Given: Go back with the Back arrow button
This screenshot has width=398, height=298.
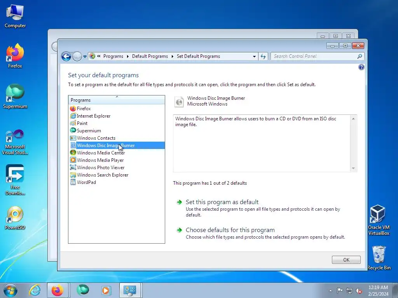Looking at the screenshot, I should coord(66,56).
